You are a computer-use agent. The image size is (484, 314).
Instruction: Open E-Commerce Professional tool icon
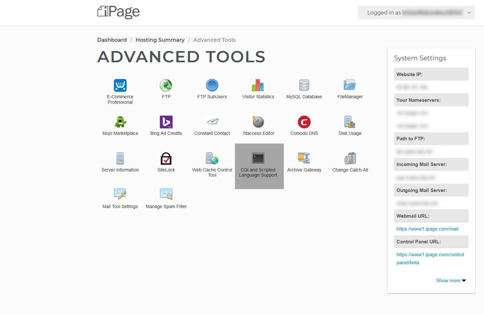(120, 85)
